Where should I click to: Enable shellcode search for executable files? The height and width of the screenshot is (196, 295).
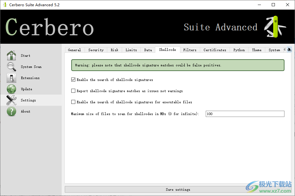[x=73, y=102]
